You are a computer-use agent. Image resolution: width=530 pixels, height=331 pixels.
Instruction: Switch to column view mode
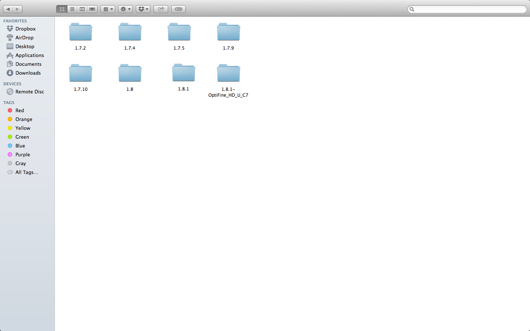82,9
